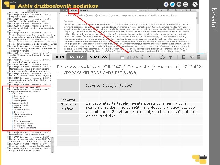Switch to the small ANALIZA tab
Screen dimensions: 220x165
(x=84, y=10)
